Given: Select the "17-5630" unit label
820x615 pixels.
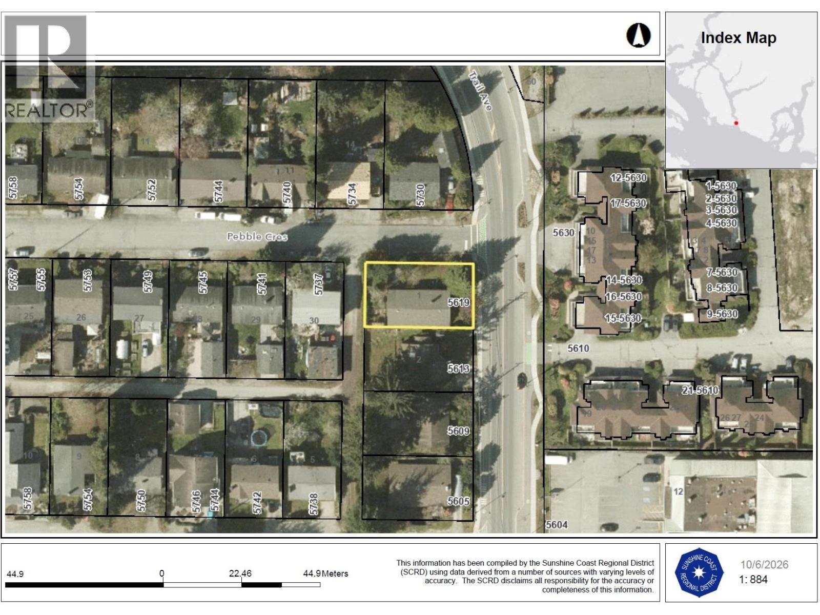Looking at the screenshot, I should [628, 203].
